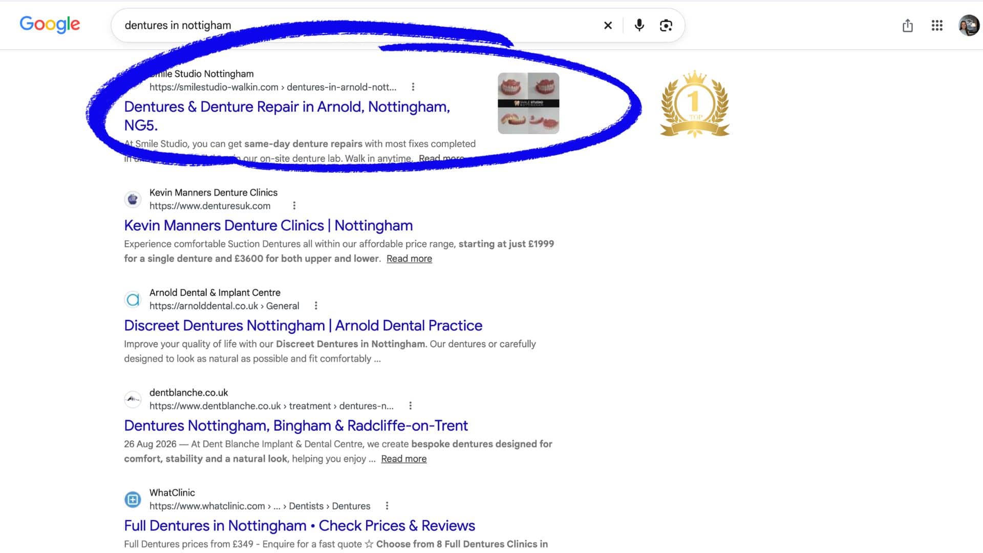The image size is (983, 553).
Task: Click the https://www.denturesuk.com URL
Action: pos(210,206)
